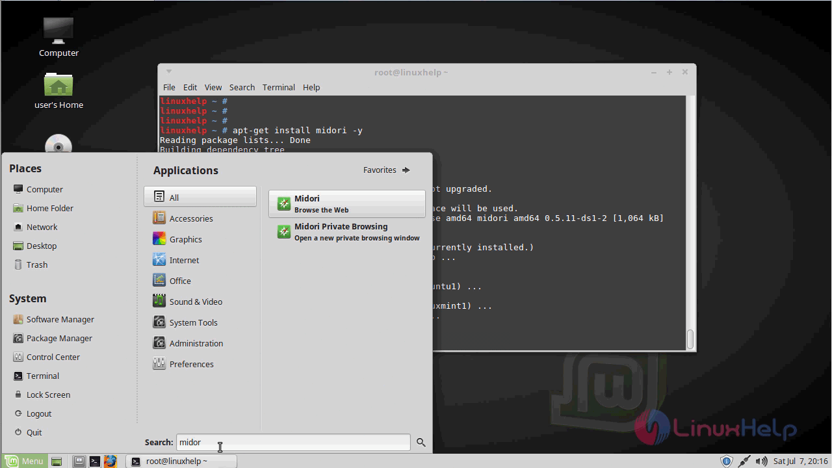Image resolution: width=832 pixels, height=468 pixels.
Task: Click the file manager launcher in panel
Action: tap(79, 461)
